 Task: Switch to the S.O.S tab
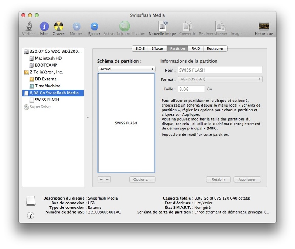pyautogui.click(x=140, y=49)
